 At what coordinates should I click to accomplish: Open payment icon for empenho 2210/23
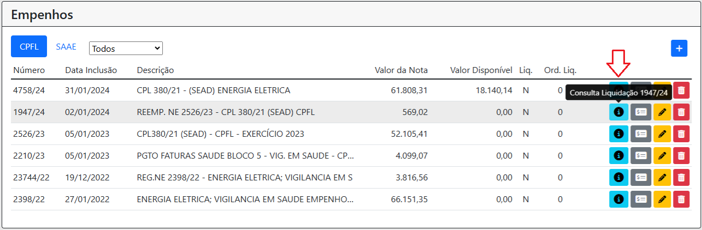click(641, 155)
